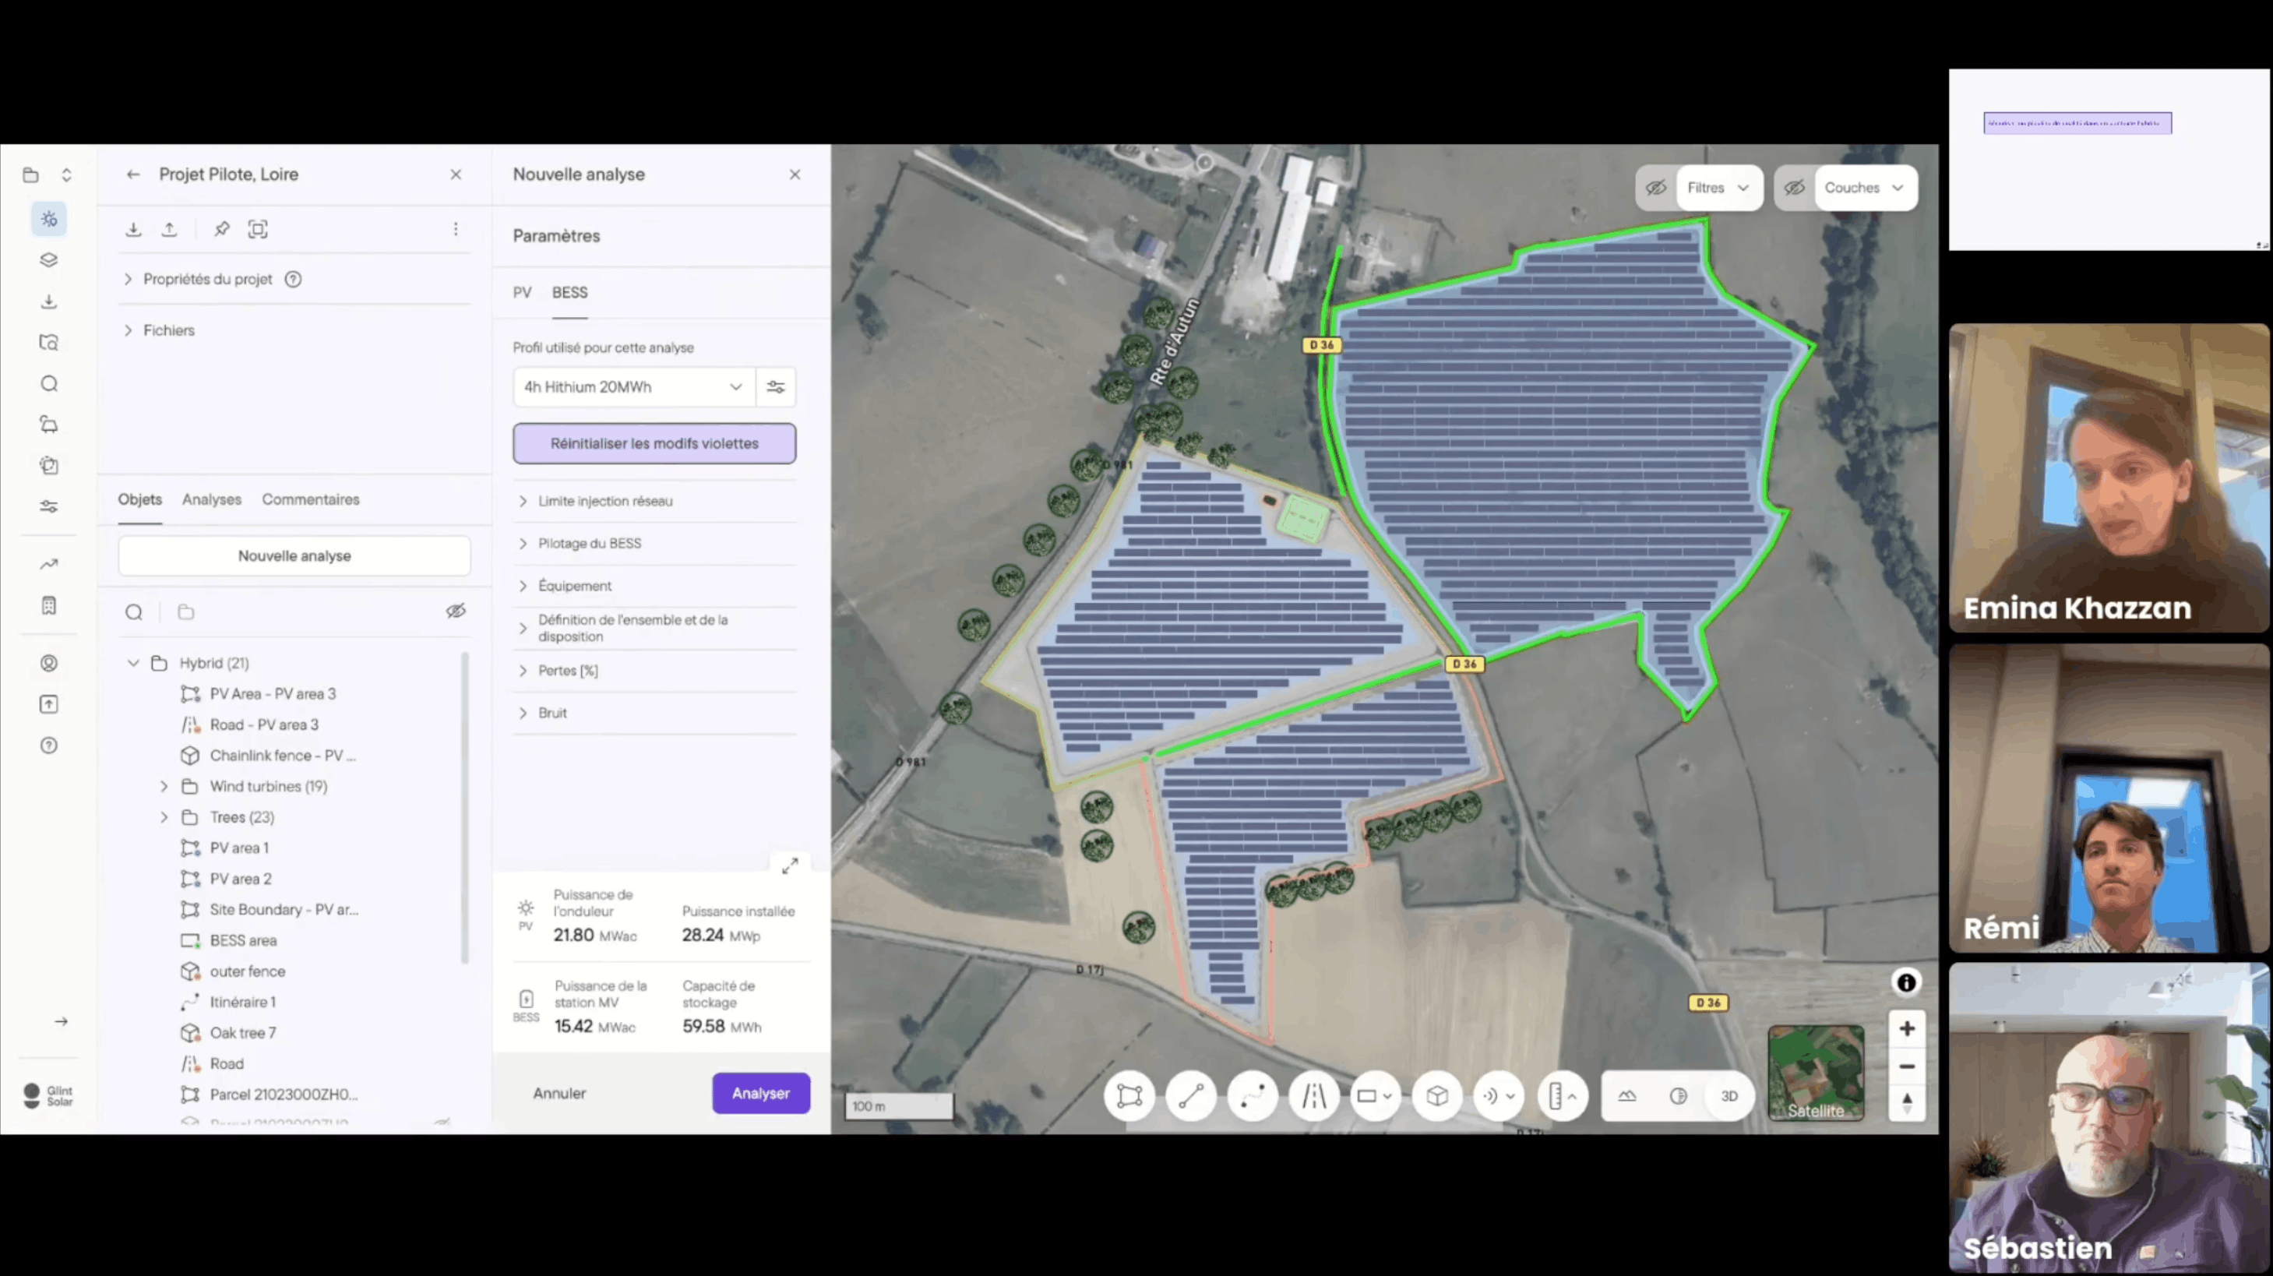Hide all objects with list eye icon
This screenshot has width=2273, height=1276.
(456, 611)
